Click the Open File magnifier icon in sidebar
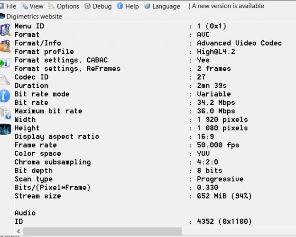Screen dimensions: 296x237 click(5, 30)
